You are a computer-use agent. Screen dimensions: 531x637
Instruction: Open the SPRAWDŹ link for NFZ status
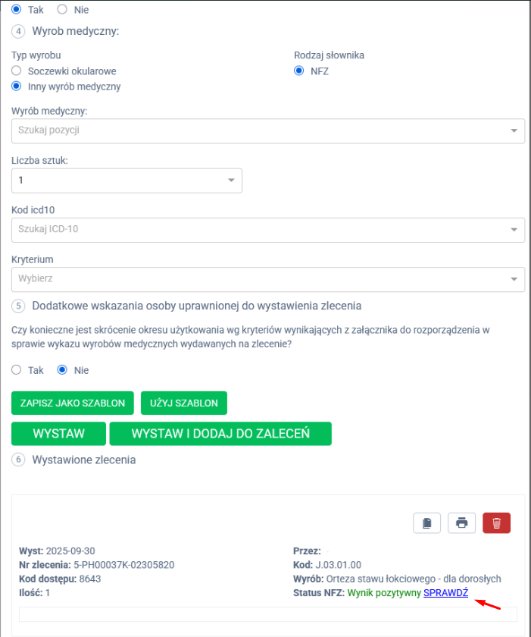pos(445,591)
